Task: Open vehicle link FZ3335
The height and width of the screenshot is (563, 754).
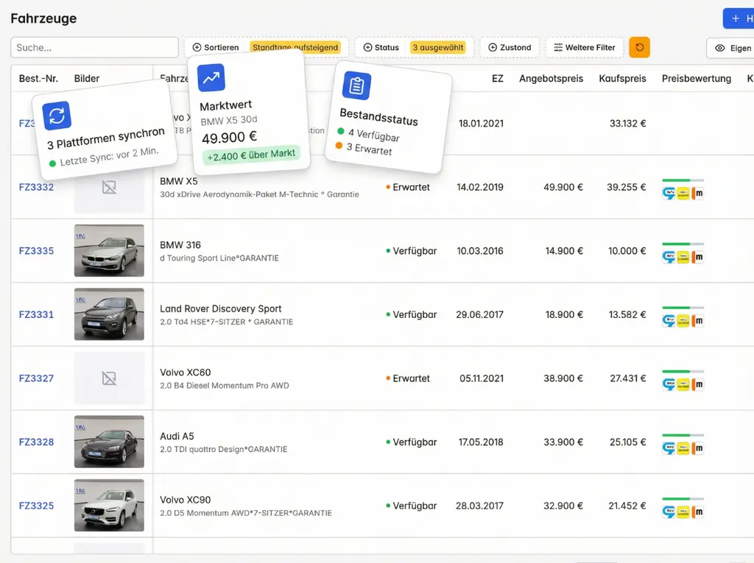Action: [x=36, y=251]
